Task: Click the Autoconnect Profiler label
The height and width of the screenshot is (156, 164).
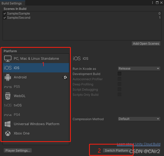Action: click(87, 79)
